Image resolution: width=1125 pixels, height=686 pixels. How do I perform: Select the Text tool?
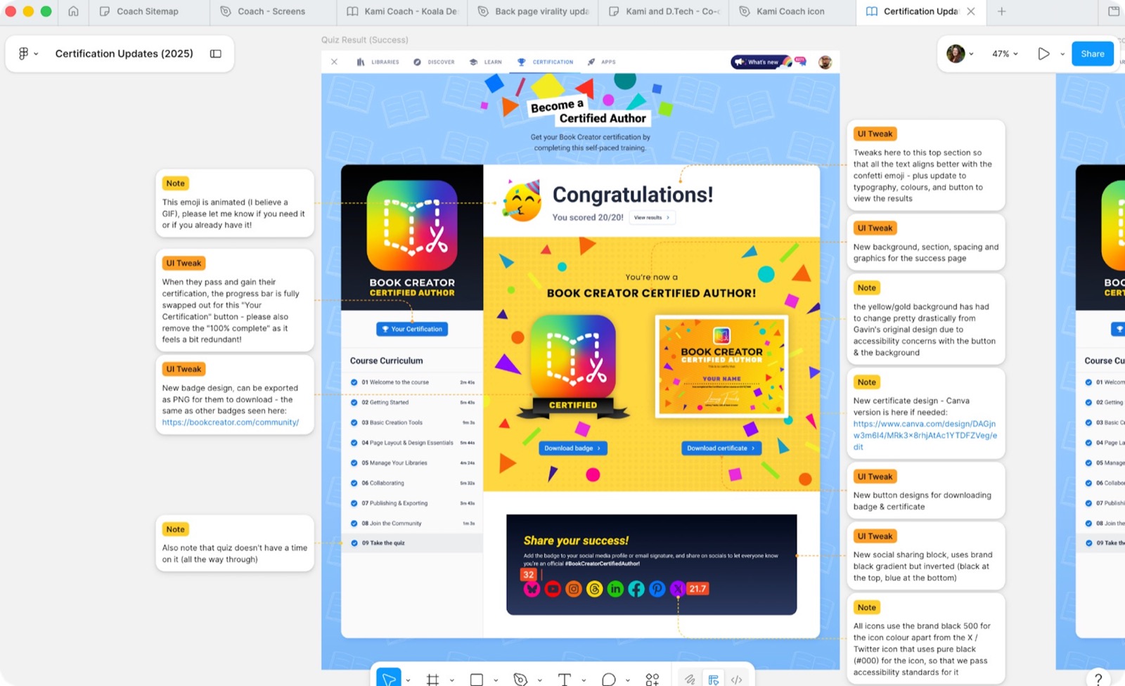click(564, 679)
